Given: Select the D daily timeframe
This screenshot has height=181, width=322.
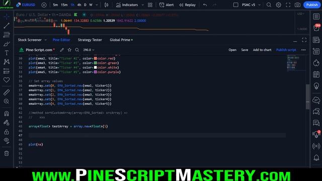Looking at the screenshot, I should click(x=85, y=5).
